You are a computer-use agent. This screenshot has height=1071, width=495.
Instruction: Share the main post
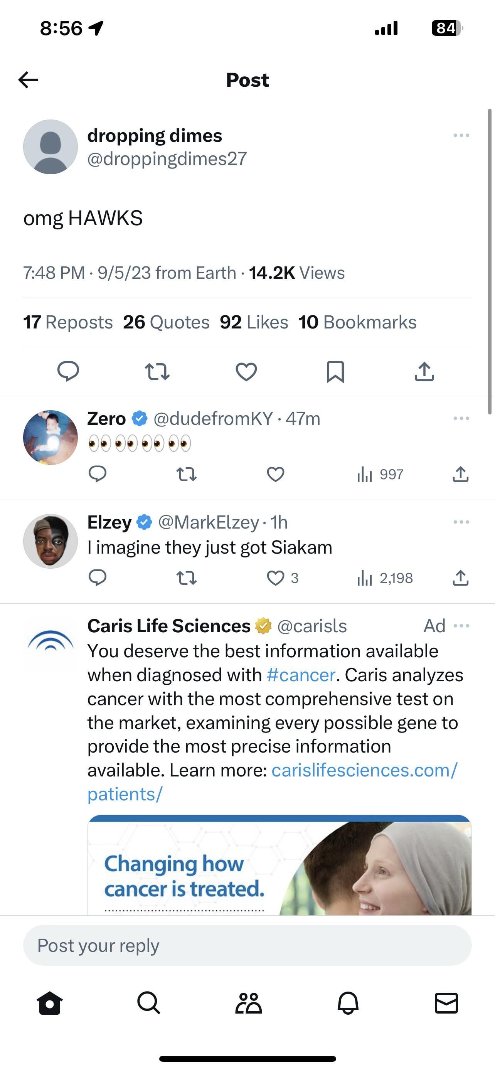(424, 372)
